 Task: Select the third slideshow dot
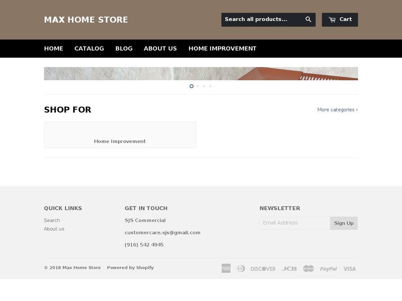click(x=204, y=86)
